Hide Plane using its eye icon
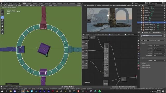This screenshot has height=93, width=166. [x=164, y=17]
